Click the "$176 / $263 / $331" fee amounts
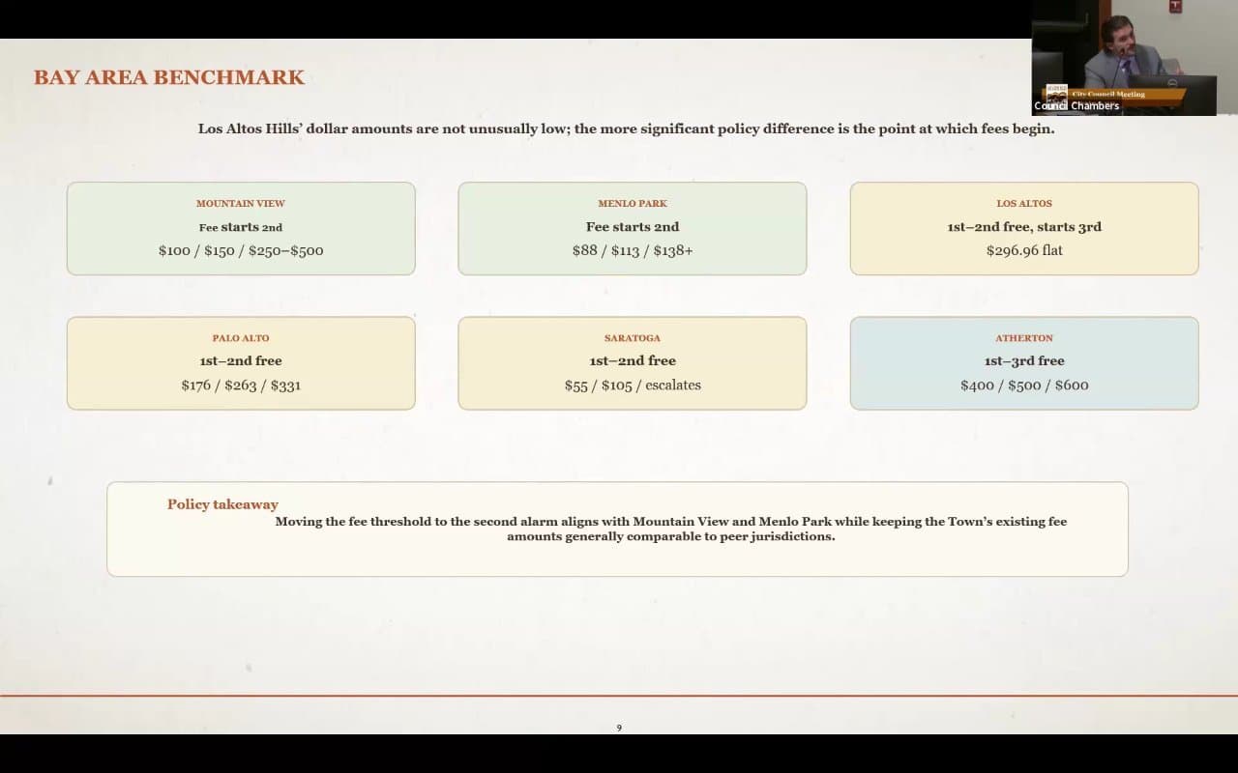The height and width of the screenshot is (773, 1238). [x=241, y=385]
